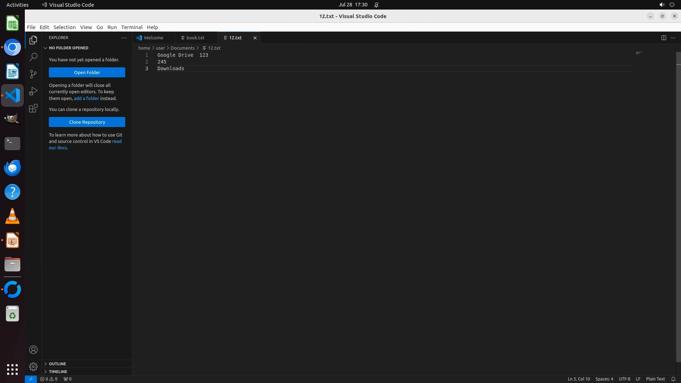681x383 pixels.
Task: Toggle indentation setting Spaces: 4
Action: click(604, 379)
